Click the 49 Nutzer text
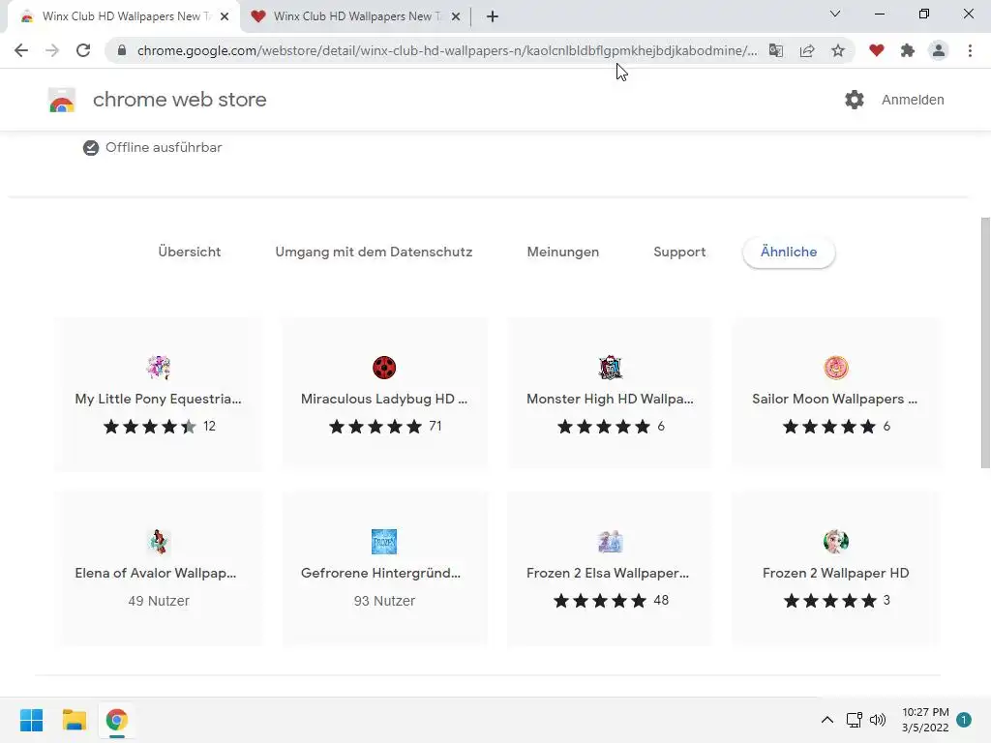Image resolution: width=991 pixels, height=743 pixels. [x=159, y=601]
